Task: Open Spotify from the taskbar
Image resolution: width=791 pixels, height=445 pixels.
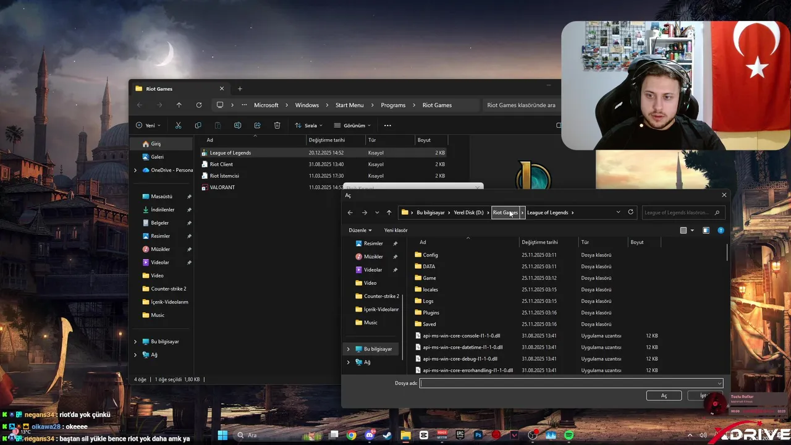Action: [569, 435]
